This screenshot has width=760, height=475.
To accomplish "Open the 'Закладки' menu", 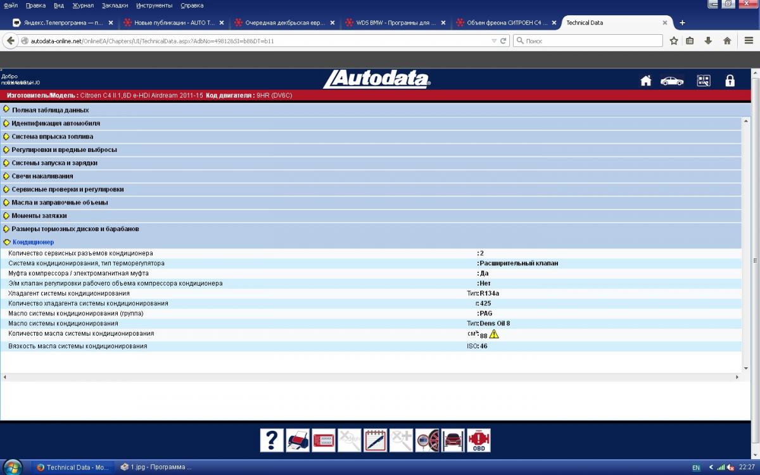I will point(115,5).
